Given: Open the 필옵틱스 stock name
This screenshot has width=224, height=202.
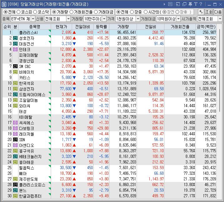Looking at the screenshot, I should click(27, 168).
